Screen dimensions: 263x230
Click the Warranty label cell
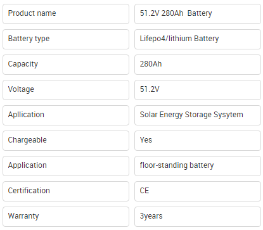point(66,217)
